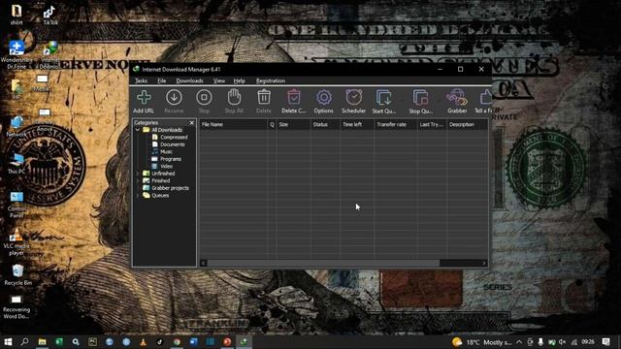Close the Categories panel
Image resolution: width=621 pixels, height=349 pixels.
[x=192, y=123]
